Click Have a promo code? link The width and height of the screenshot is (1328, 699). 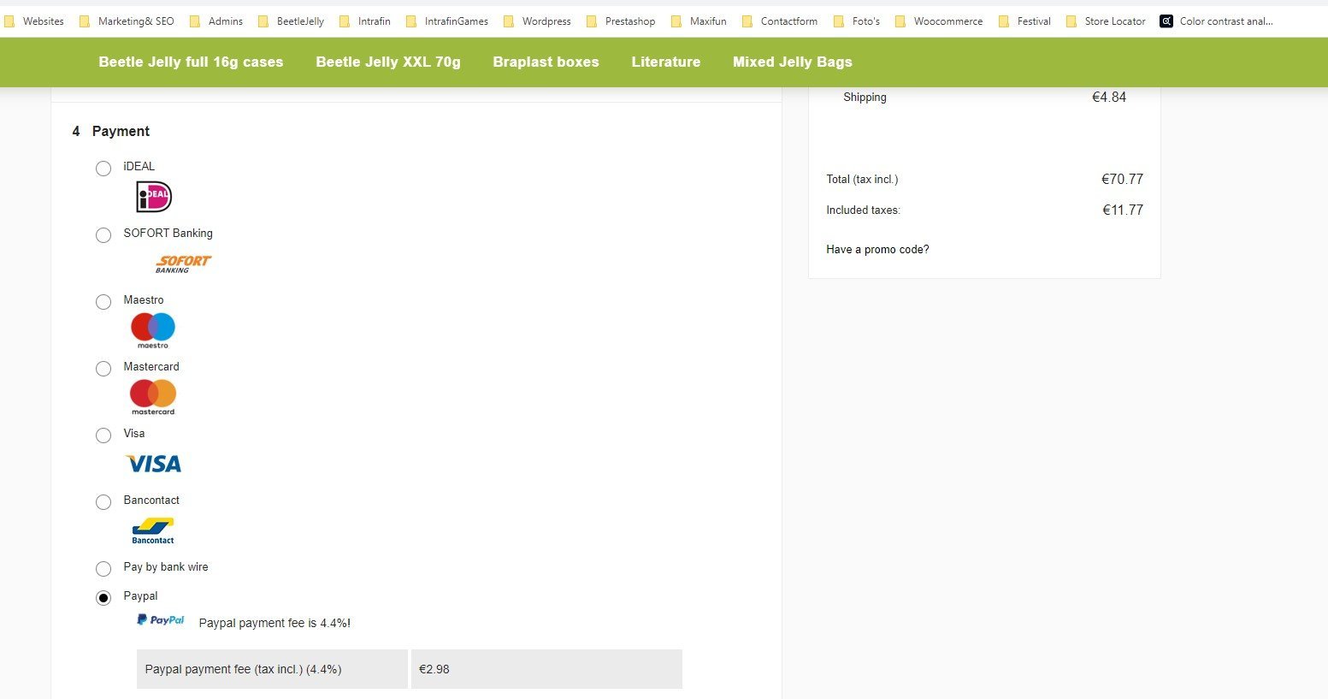point(877,250)
